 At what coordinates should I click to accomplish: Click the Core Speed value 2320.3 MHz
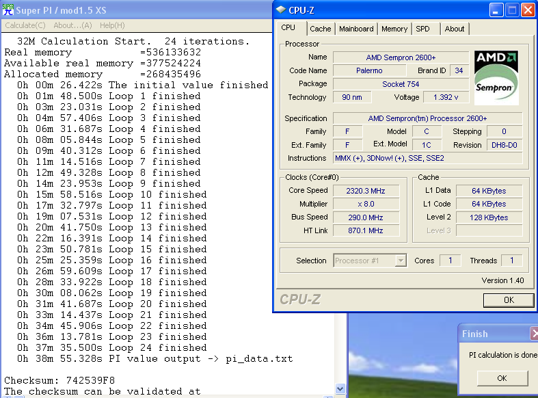point(366,191)
